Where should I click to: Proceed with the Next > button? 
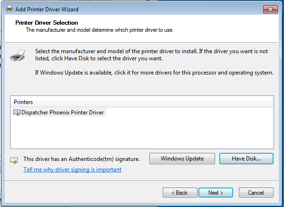pyautogui.click(x=215, y=193)
